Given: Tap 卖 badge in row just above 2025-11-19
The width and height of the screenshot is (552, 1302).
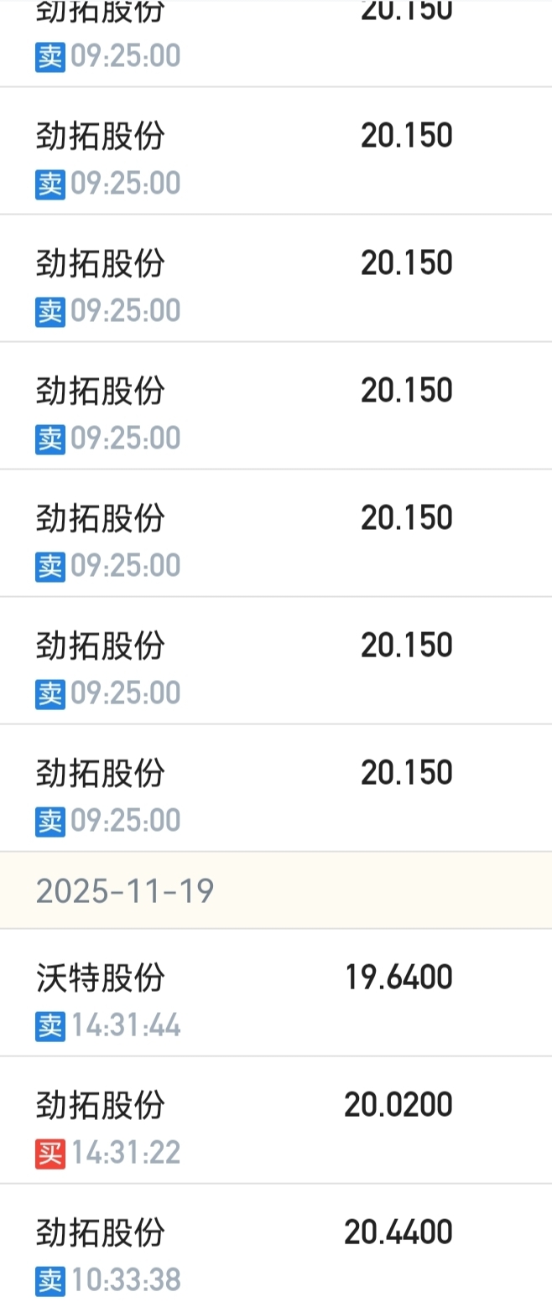Looking at the screenshot, I should [x=49, y=821].
